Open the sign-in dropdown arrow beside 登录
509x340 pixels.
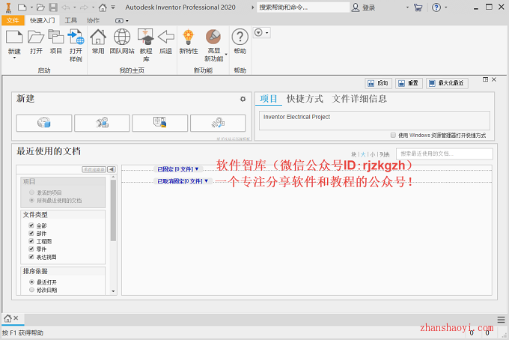click(407, 7)
